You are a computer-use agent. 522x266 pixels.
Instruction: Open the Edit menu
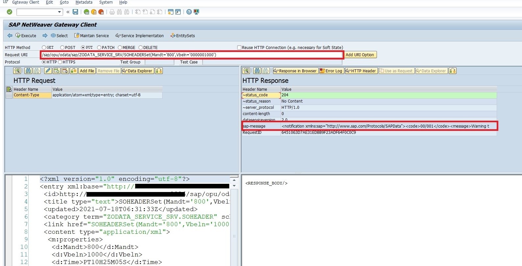pos(49,2)
